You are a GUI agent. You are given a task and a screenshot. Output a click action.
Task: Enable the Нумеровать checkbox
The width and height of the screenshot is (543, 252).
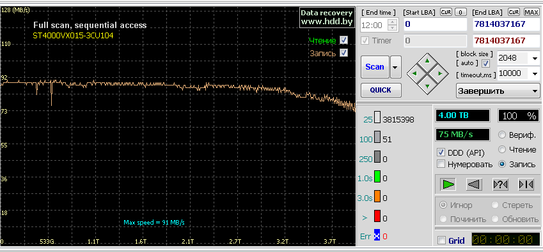441,164
